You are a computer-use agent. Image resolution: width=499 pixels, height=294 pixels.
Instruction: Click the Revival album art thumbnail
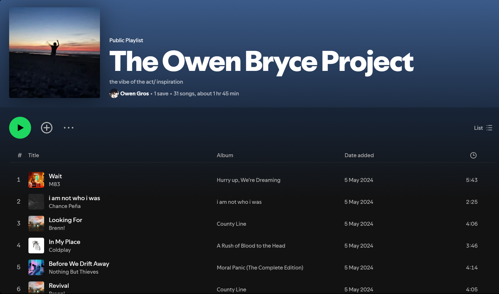click(x=36, y=288)
